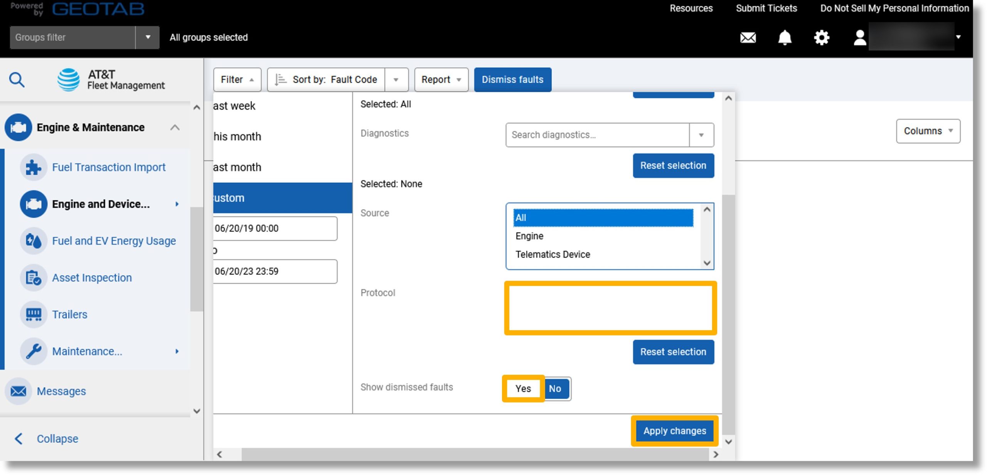Screen dimensions: 987x475
Task: Click Apply changes button
Action: coord(674,431)
